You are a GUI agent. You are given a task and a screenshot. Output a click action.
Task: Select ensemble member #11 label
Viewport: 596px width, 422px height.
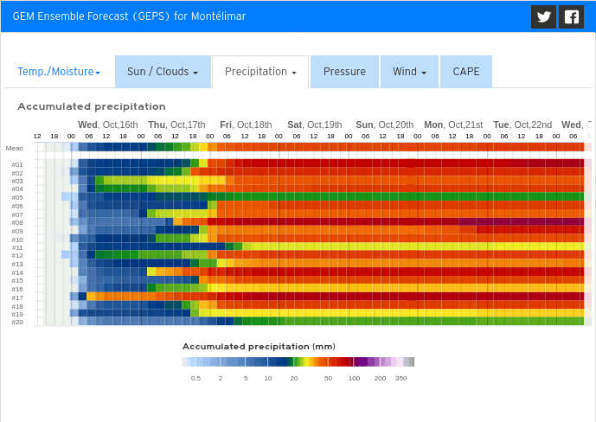[x=17, y=247]
